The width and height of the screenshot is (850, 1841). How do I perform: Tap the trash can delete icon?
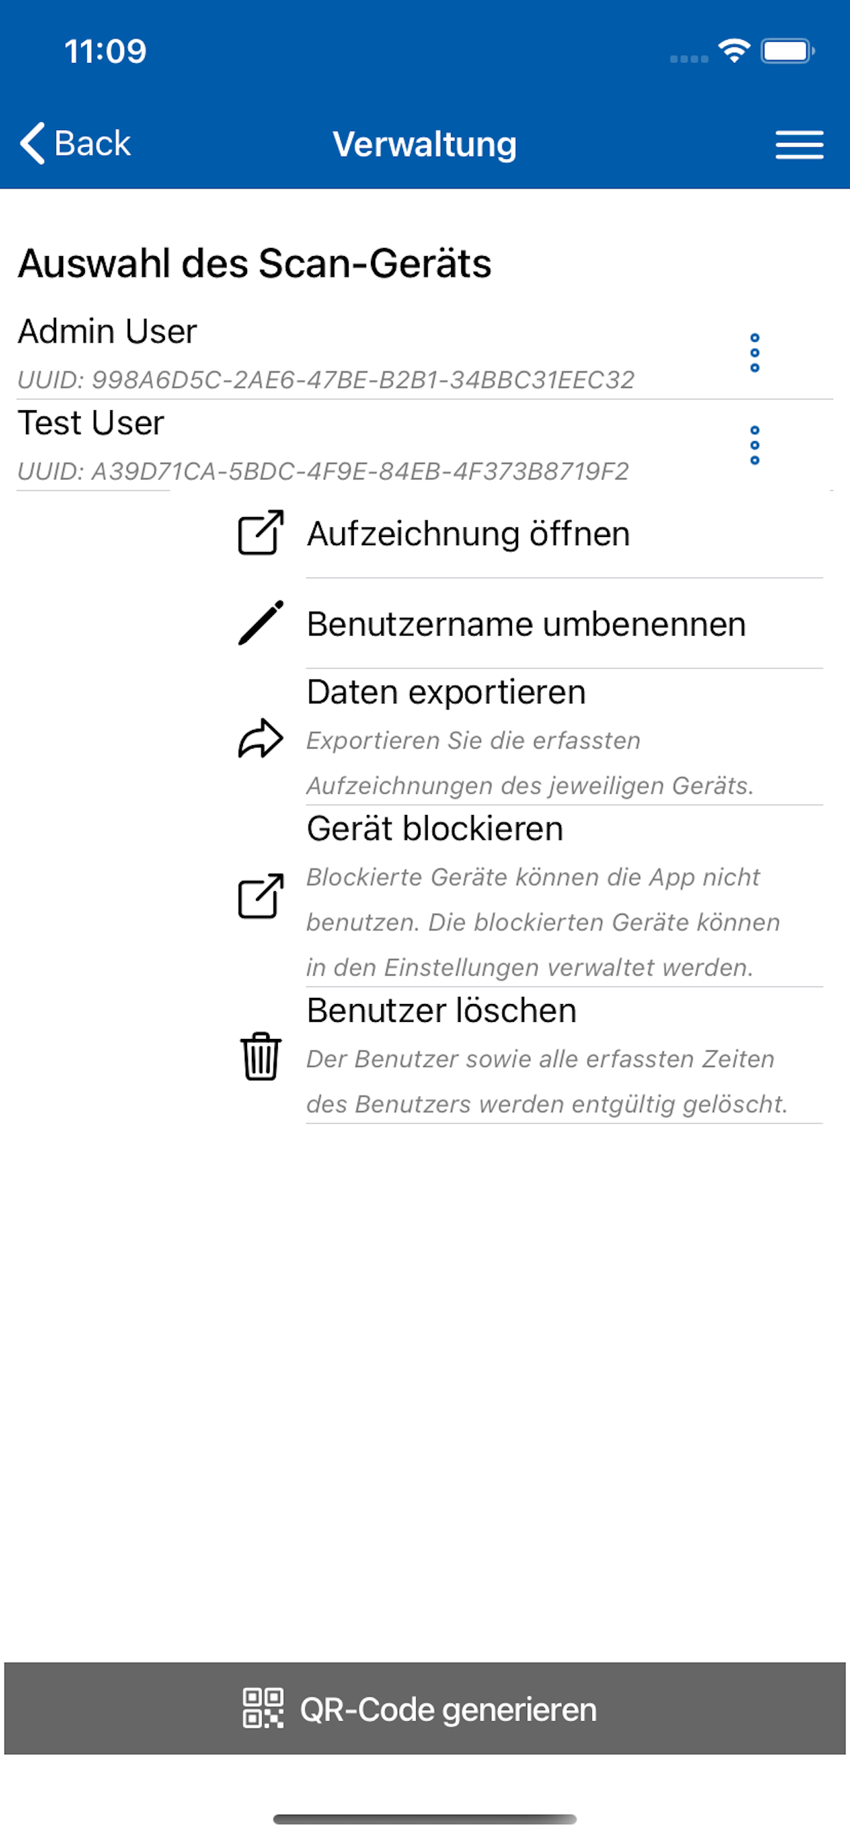[x=260, y=1056]
